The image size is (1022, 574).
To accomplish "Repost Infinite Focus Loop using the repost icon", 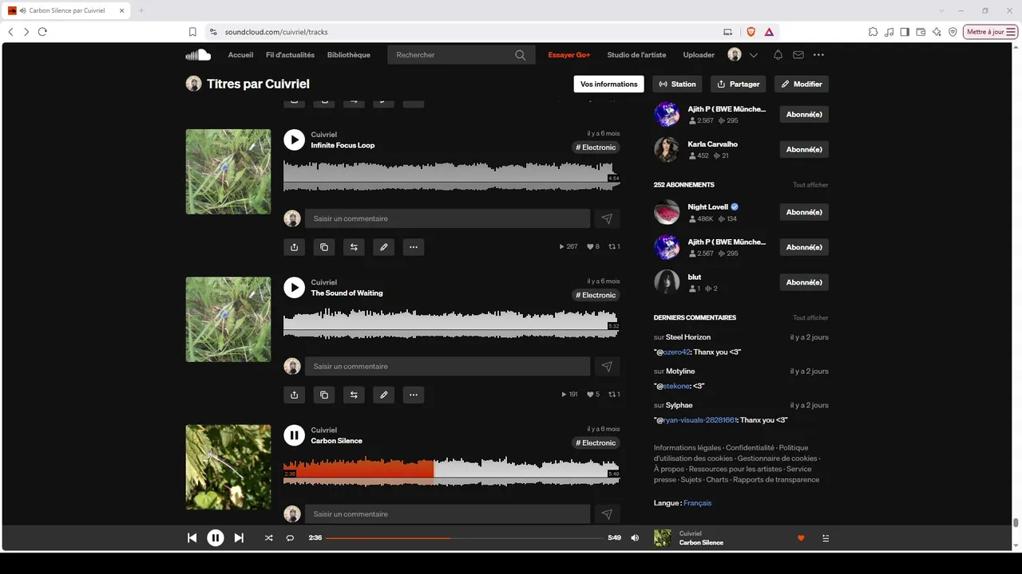I will 354,247.
